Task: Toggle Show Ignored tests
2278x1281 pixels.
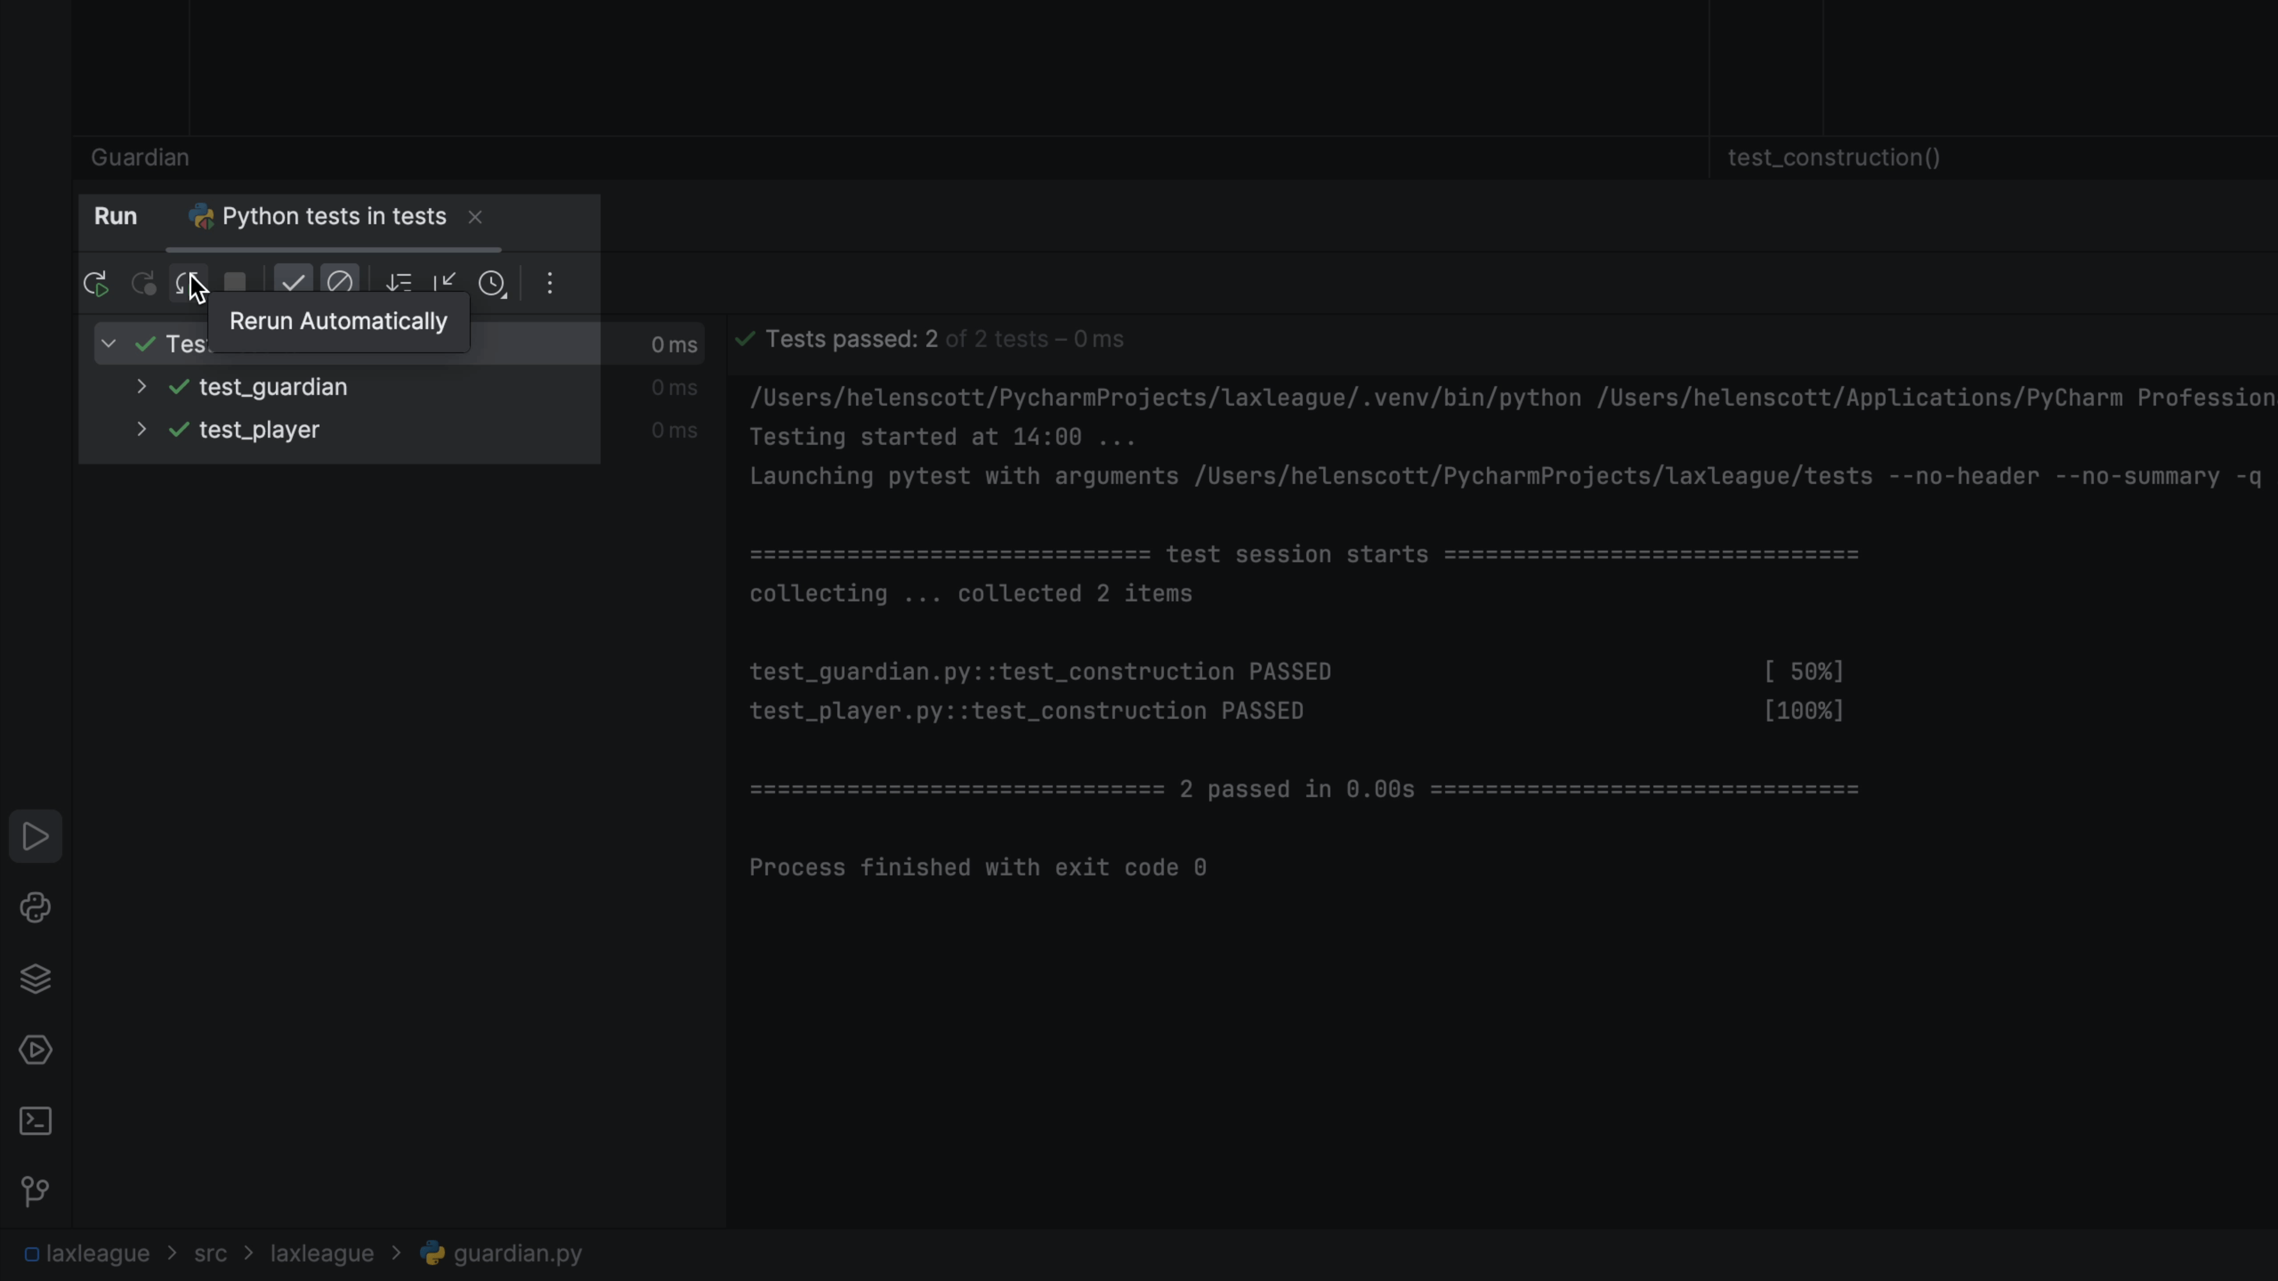Action: [341, 283]
